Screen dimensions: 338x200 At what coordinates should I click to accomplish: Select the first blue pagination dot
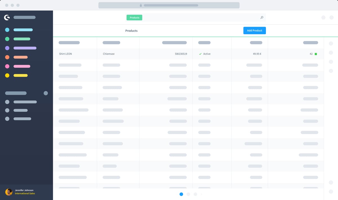181,194
